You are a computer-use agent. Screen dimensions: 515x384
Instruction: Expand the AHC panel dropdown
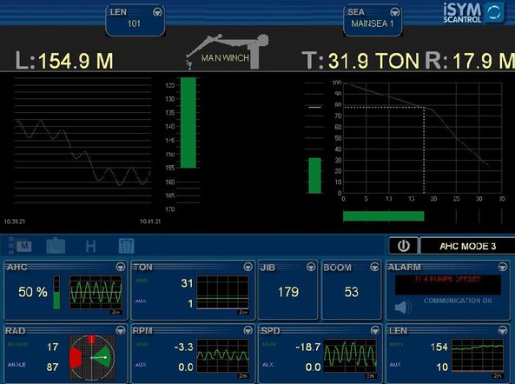(121, 267)
